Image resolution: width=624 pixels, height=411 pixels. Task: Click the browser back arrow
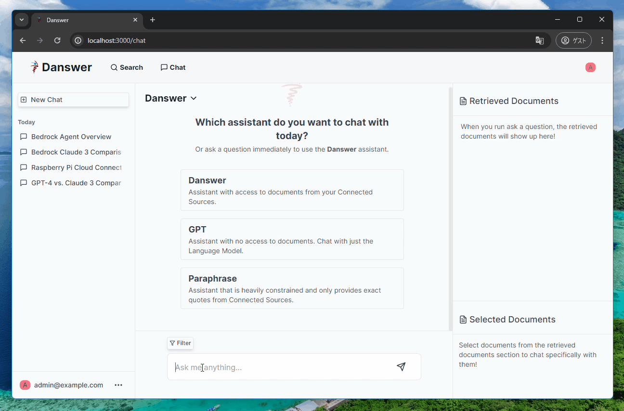point(23,40)
